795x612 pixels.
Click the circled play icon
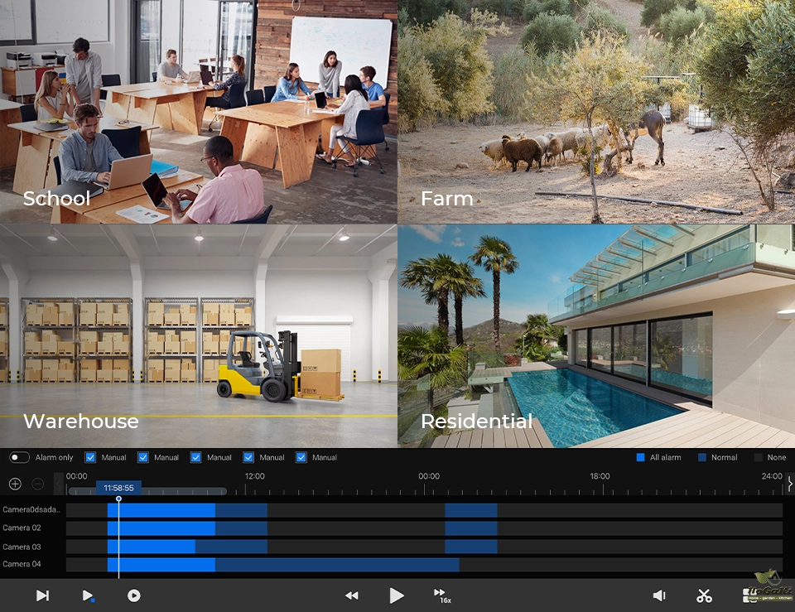pyautogui.click(x=134, y=595)
